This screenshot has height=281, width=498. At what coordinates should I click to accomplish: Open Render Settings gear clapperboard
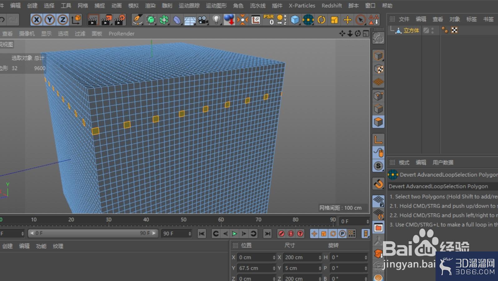(120, 20)
